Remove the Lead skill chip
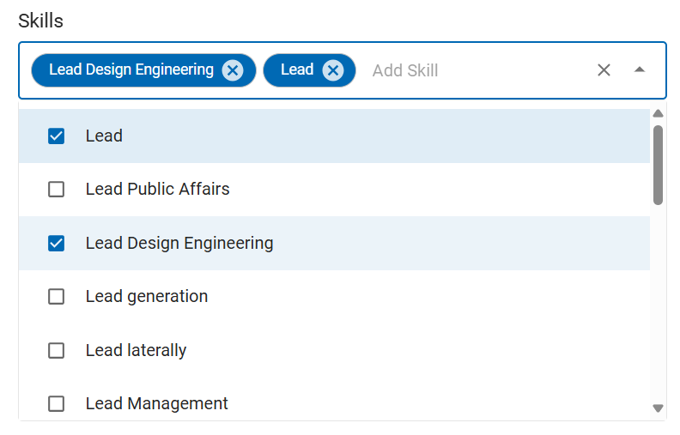The height and width of the screenshot is (435, 680). pyautogui.click(x=333, y=70)
